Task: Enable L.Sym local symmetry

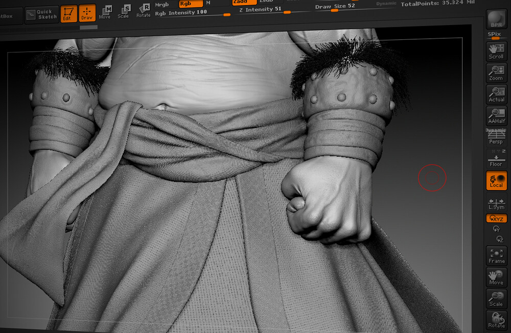Action: pos(496,203)
